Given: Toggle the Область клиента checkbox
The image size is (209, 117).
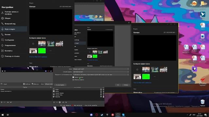Looking at the screenshot, I should [x=73, y=80].
